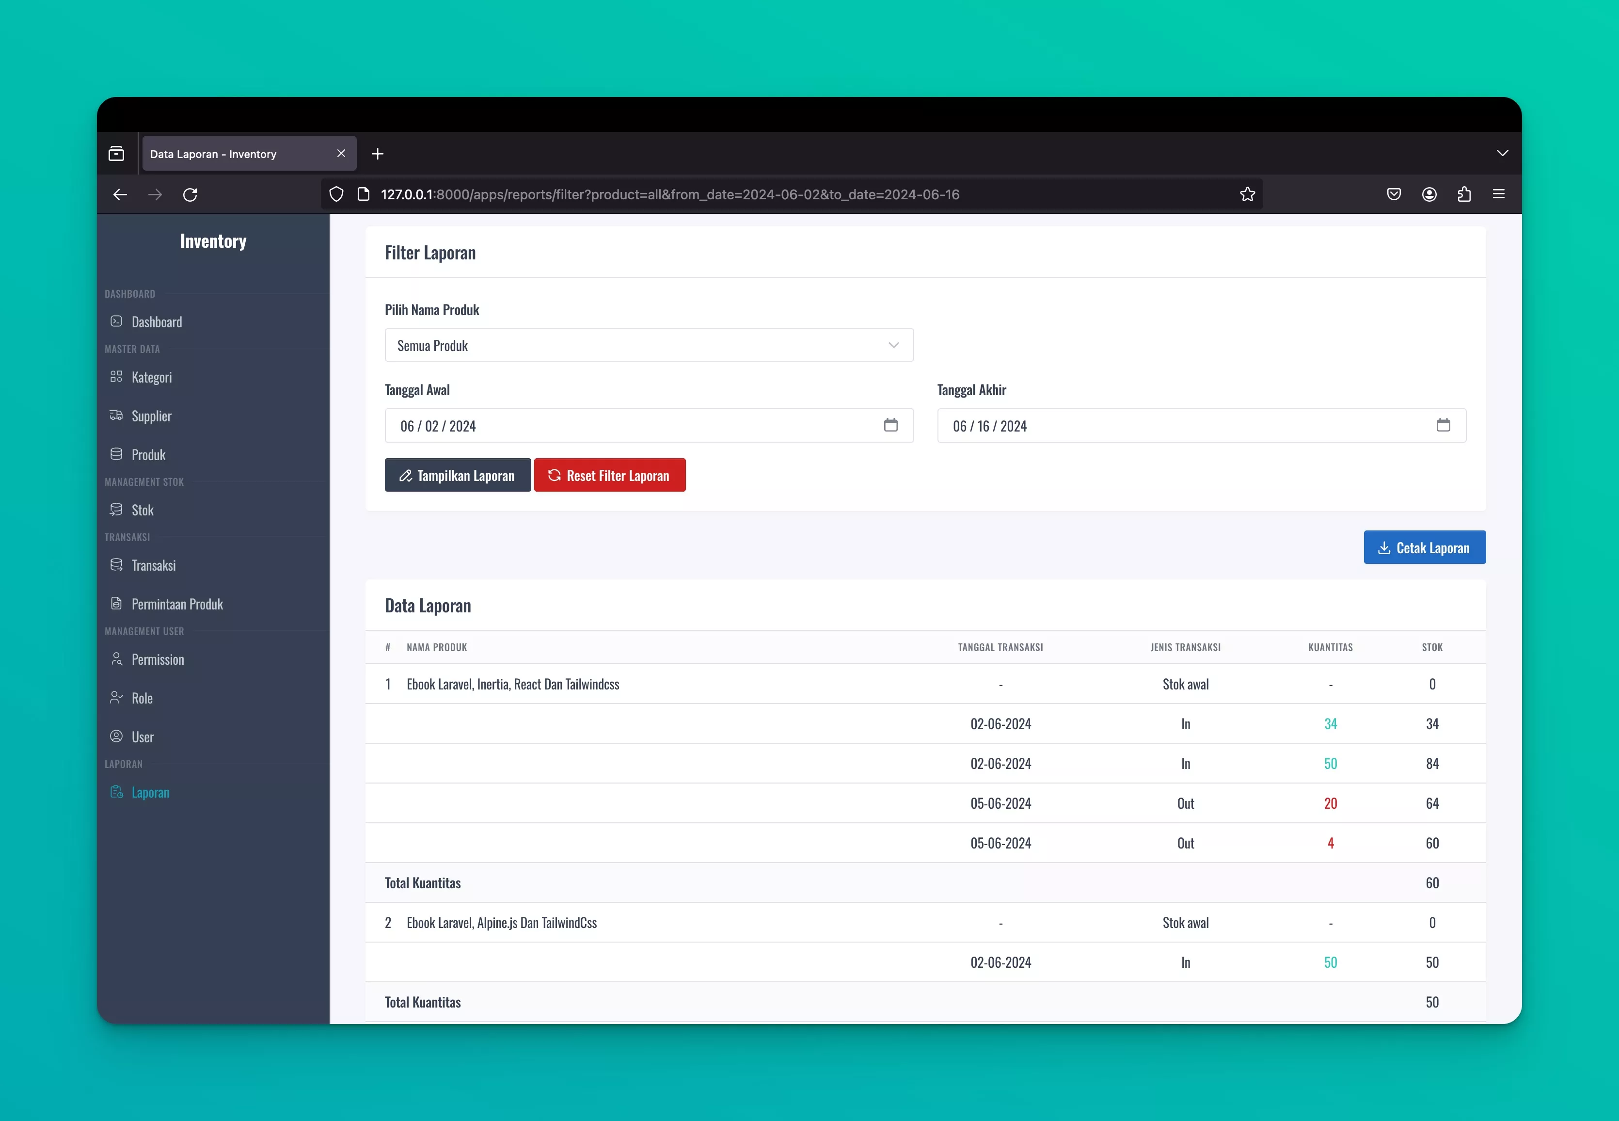Click the Tampilkan Laporan button
Image resolution: width=1619 pixels, height=1121 pixels.
tap(458, 476)
